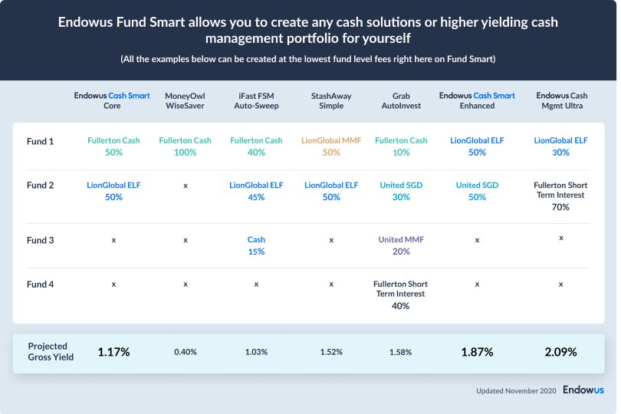This screenshot has width=621, height=414.
Task: Select the Endowus Cash Smart Enhanced header
Action: coord(477,100)
